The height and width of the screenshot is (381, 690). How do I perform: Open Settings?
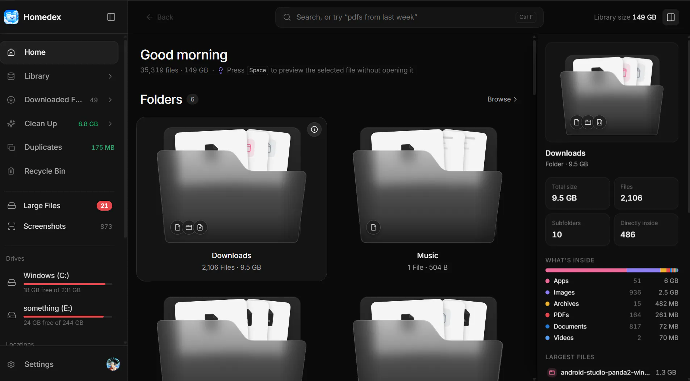[39, 364]
